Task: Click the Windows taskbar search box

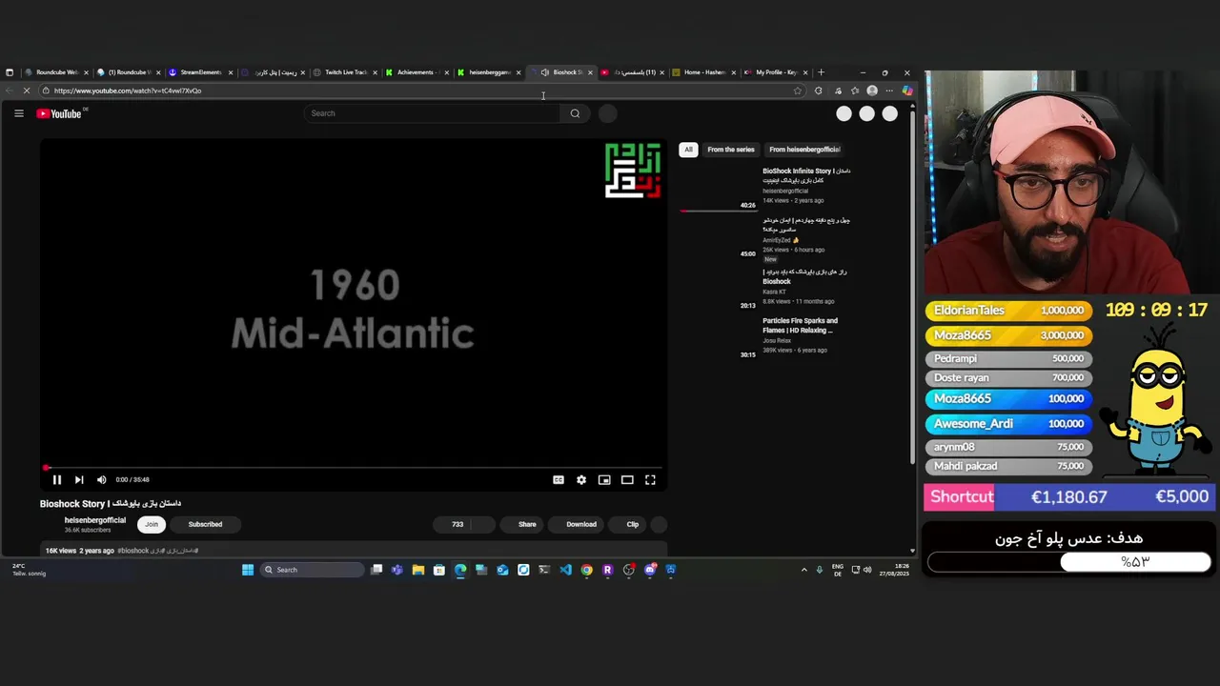Action: (x=314, y=570)
